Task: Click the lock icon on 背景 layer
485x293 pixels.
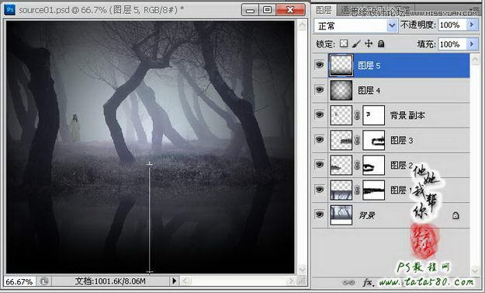Action: pos(456,215)
